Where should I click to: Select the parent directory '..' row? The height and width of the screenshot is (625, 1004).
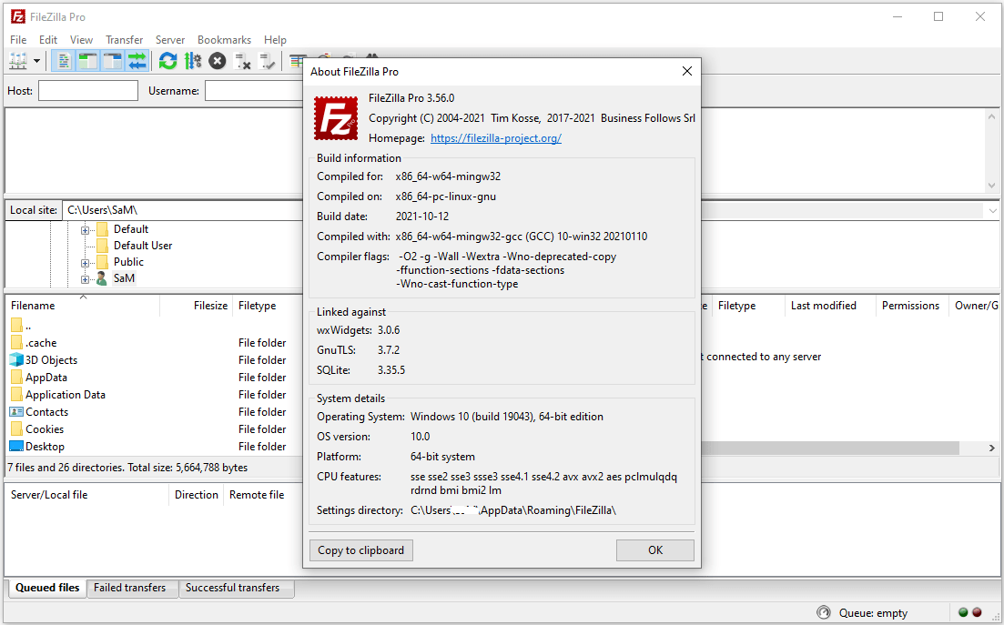[154, 327]
